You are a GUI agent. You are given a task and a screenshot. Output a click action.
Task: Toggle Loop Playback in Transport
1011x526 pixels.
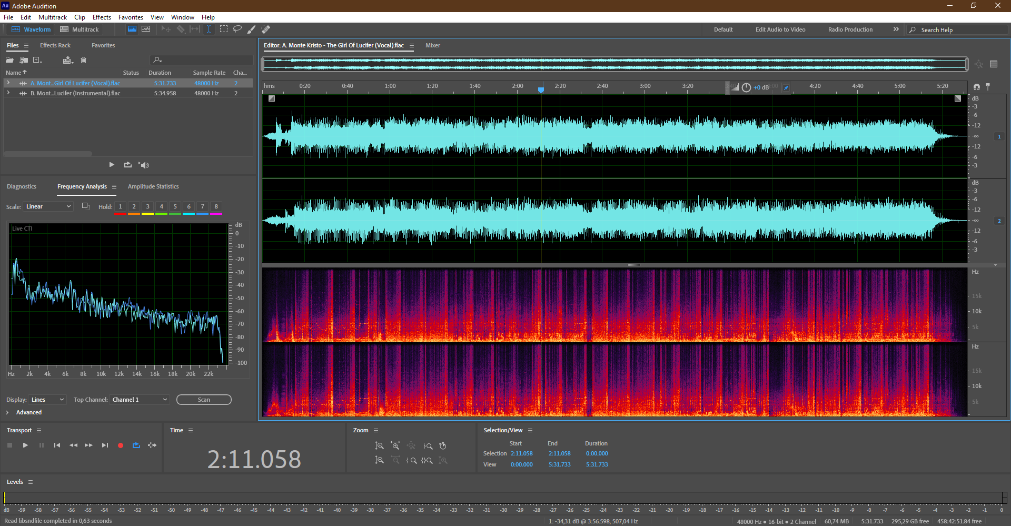[136, 445]
